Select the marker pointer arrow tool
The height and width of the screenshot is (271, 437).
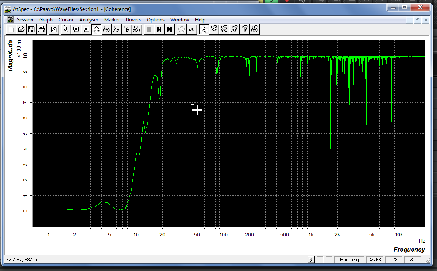coord(204,29)
